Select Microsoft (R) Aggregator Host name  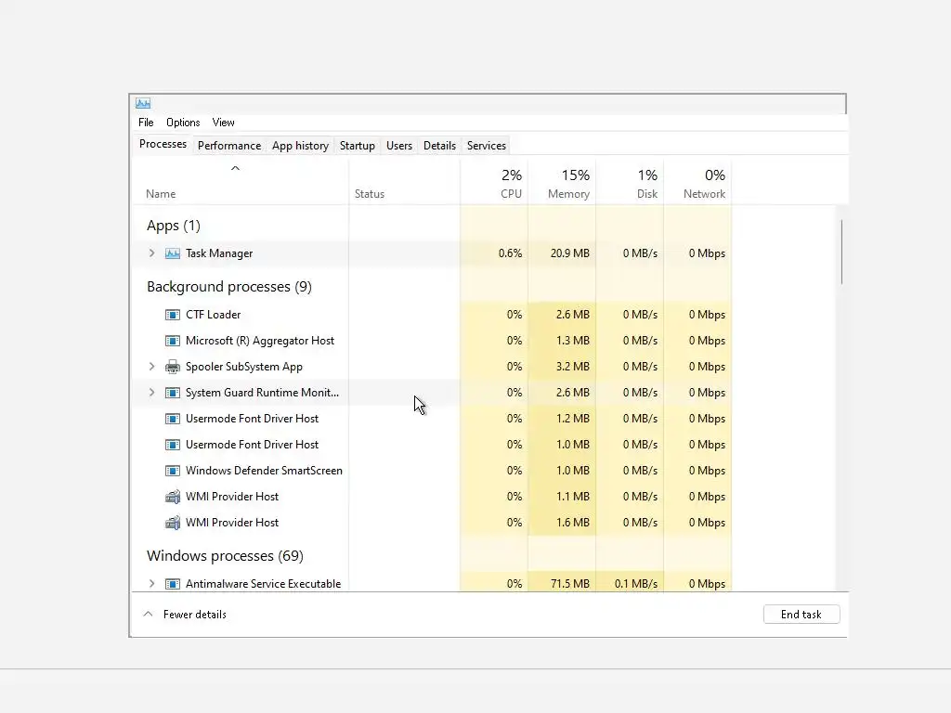point(260,341)
